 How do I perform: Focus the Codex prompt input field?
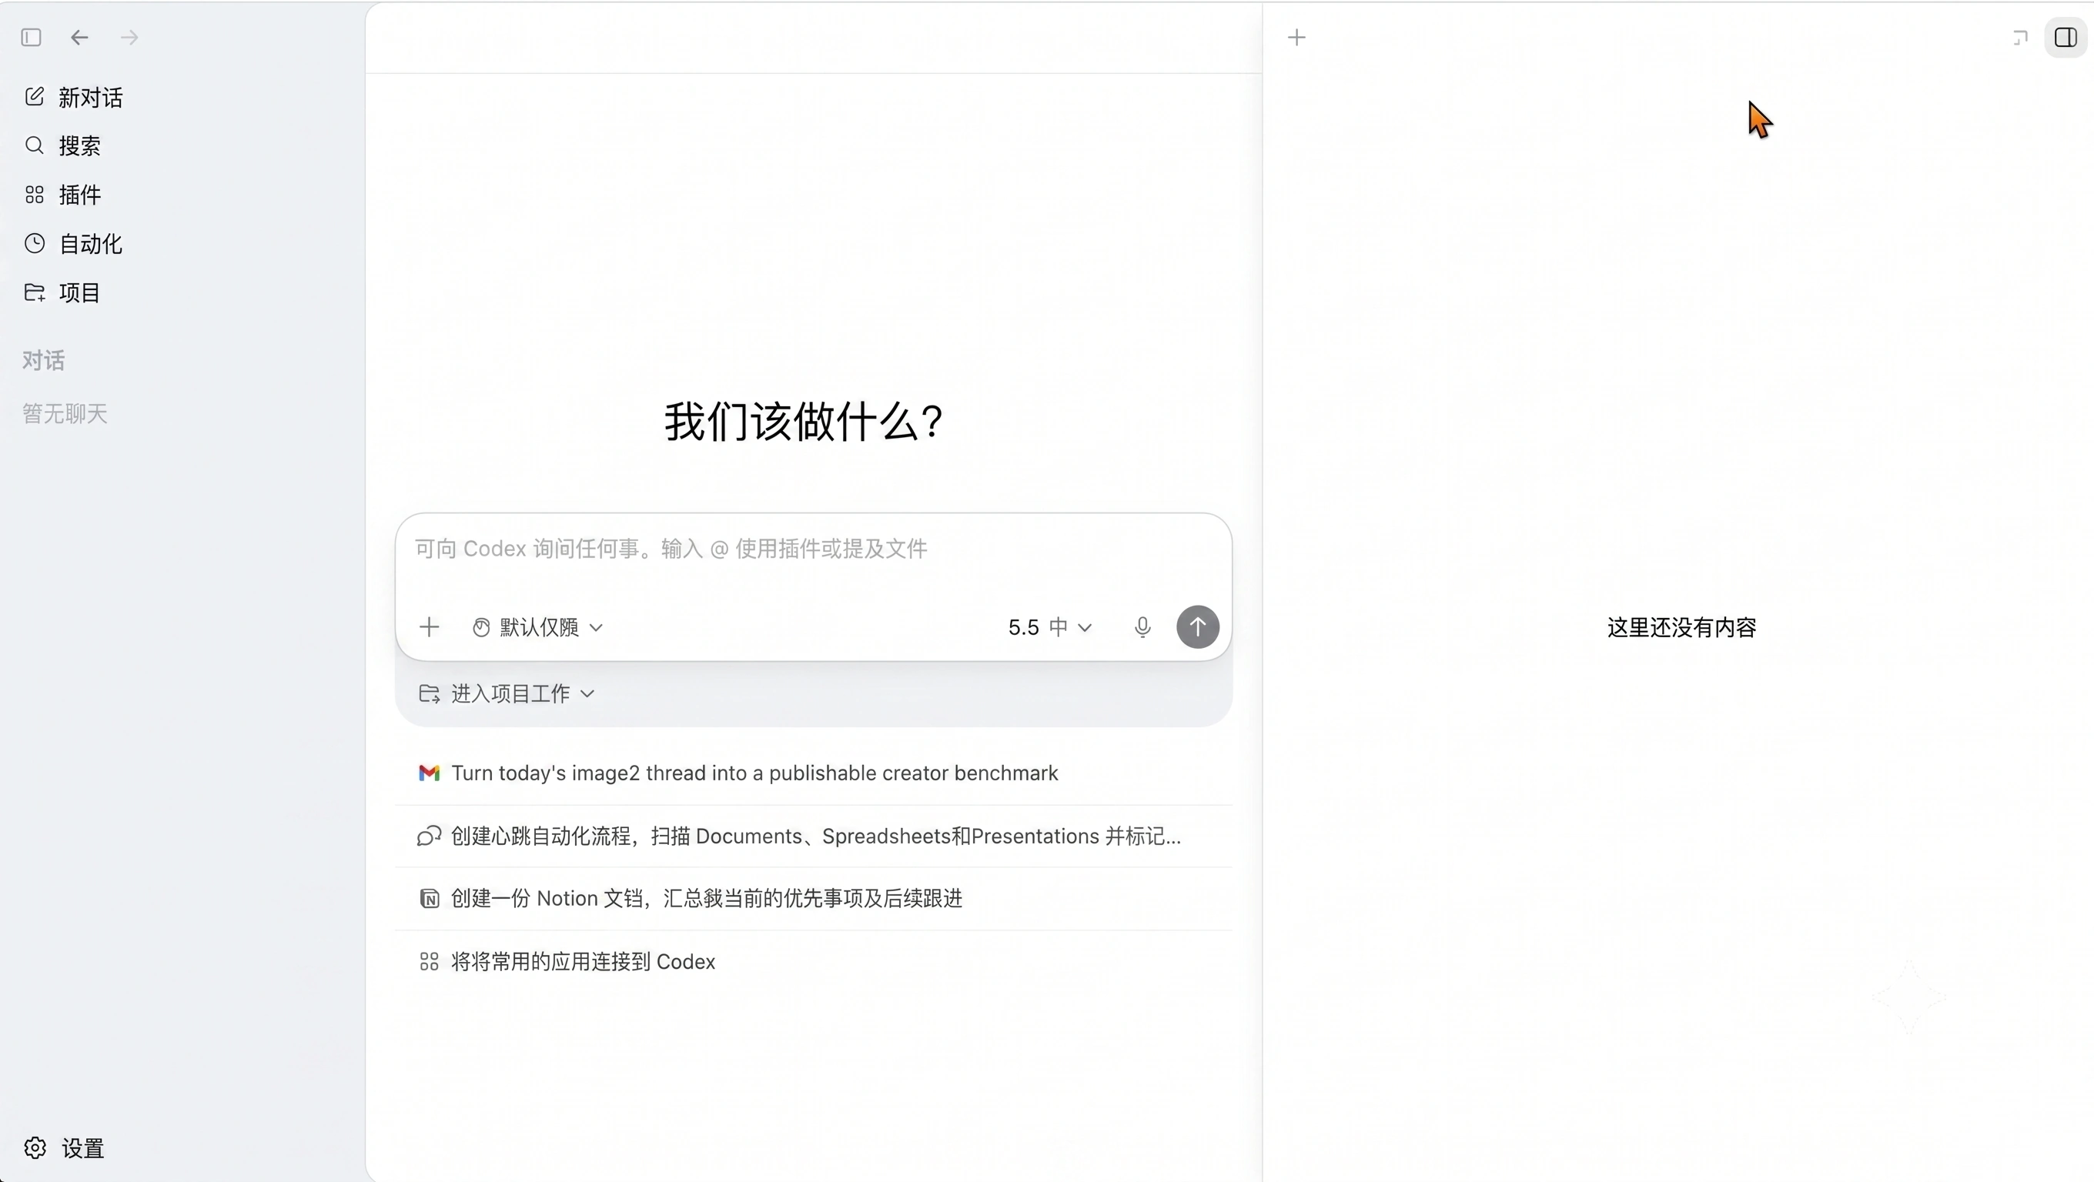click(x=813, y=549)
